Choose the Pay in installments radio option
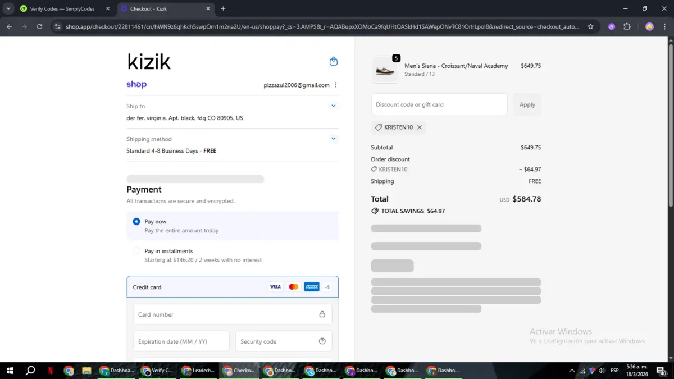Viewport: 674px width, 379px height. tap(136, 251)
